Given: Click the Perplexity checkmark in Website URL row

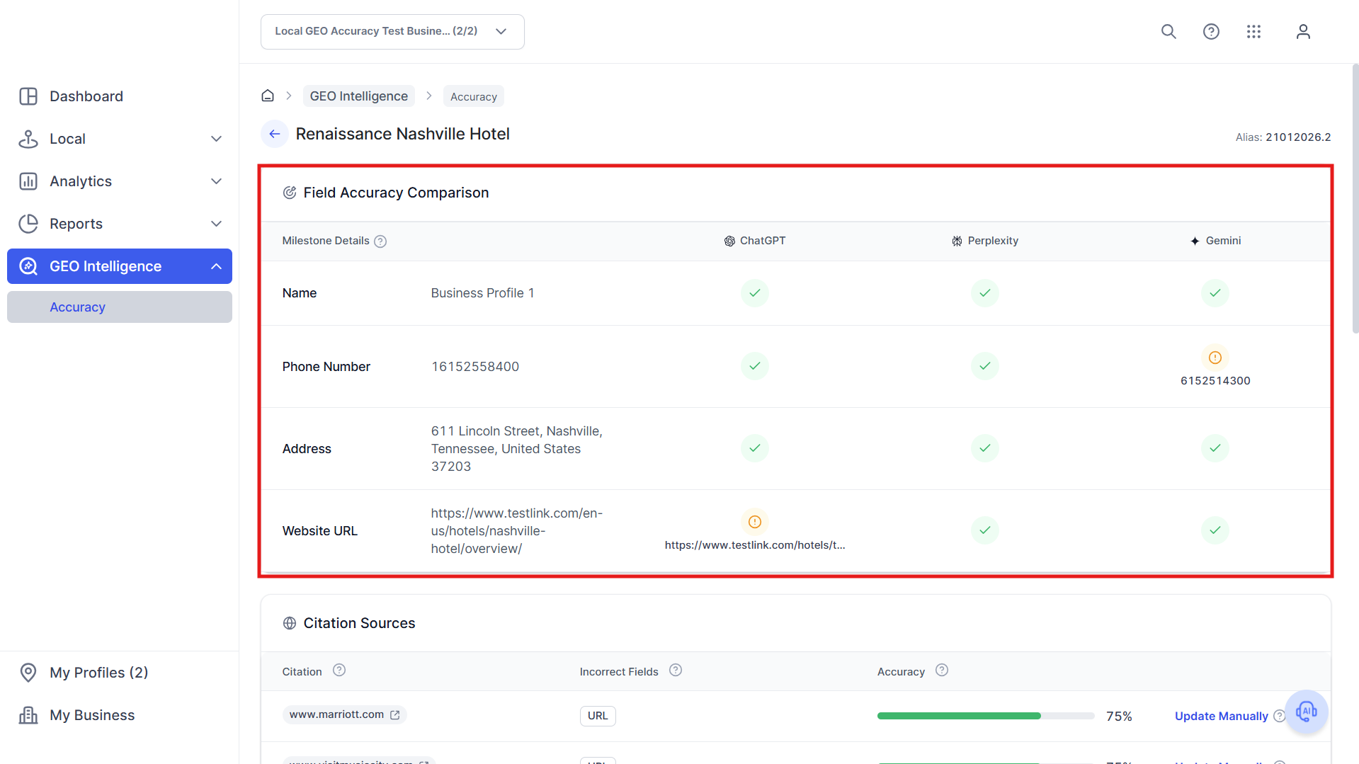Looking at the screenshot, I should pyautogui.click(x=985, y=530).
